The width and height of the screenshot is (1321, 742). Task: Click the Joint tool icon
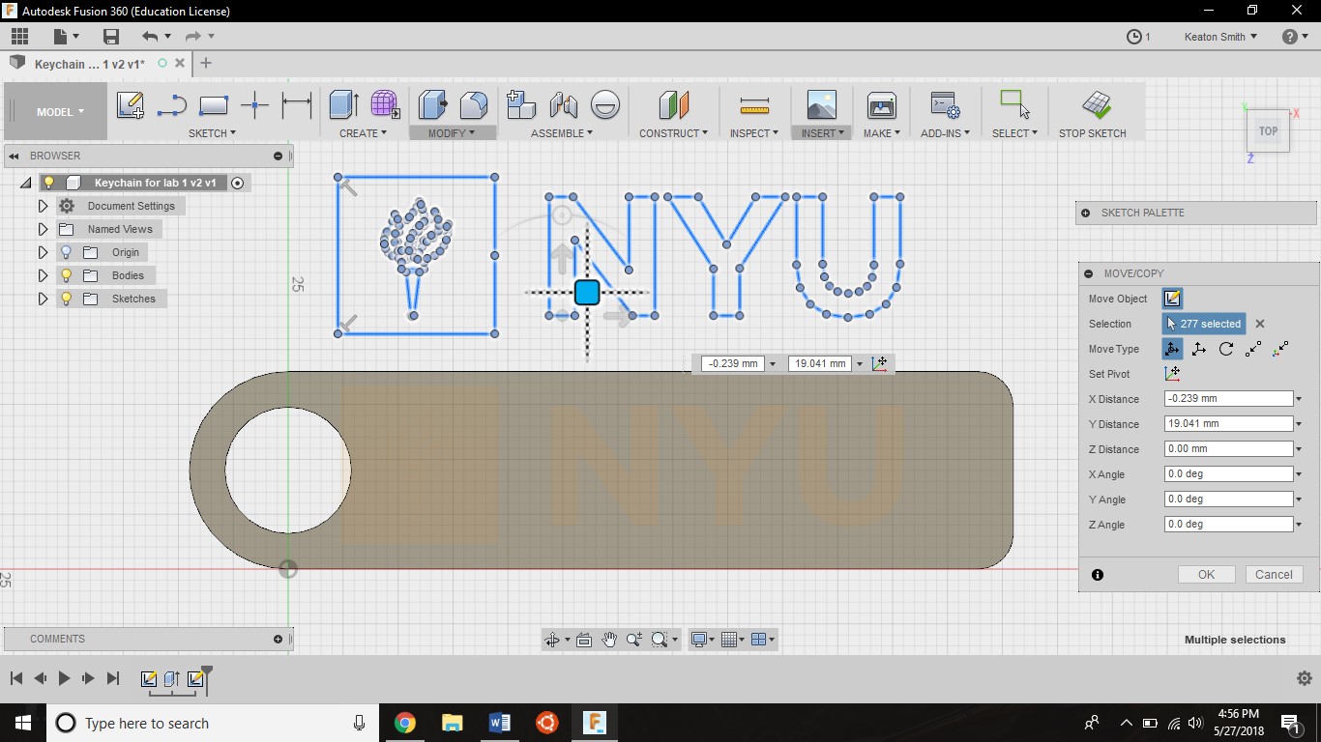tap(563, 105)
